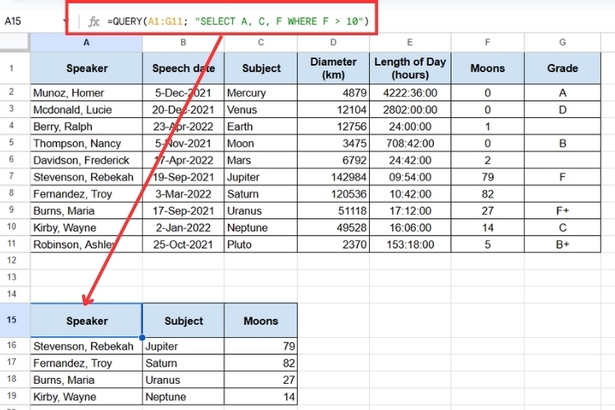Click Saturn in the query result row 17
Viewport: 615px width, 410px height.
(183, 363)
